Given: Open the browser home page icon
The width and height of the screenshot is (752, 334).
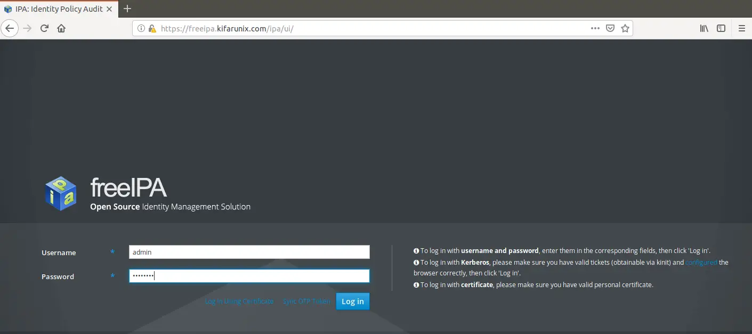Looking at the screenshot, I should pyautogui.click(x=61, y=28).
